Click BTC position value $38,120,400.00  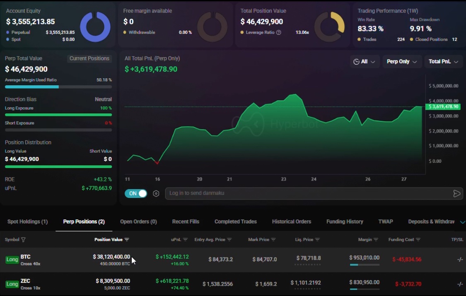111,257
